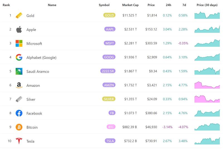Click Bitcoin's 24h change -3.14%
223x149 pixels.
(x=168, y=127)
